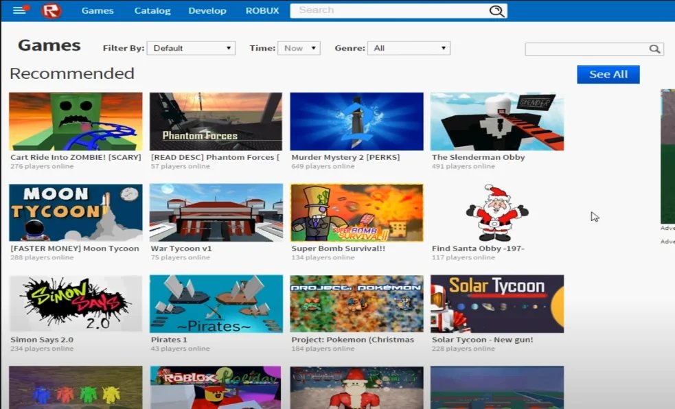Click '288 players online' text
Viewport: 675px width, 409px height.
pyautogui.click(x=42, y=257)
